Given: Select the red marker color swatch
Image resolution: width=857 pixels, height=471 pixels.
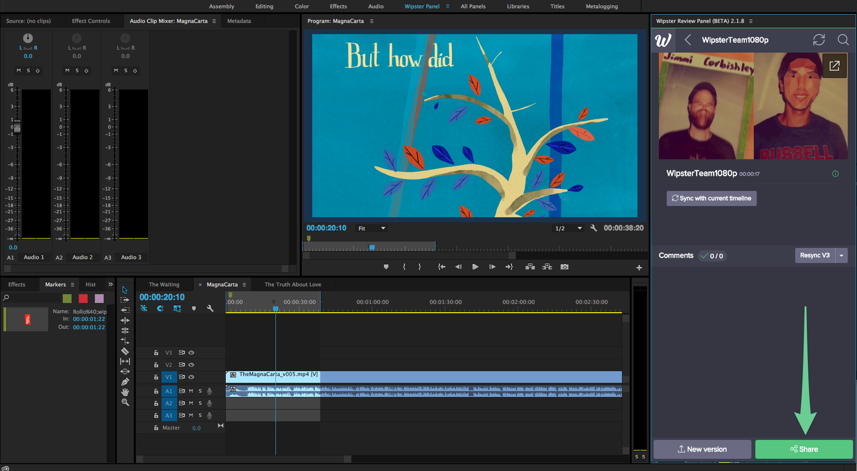Looking at the screenshot, I should pyautogui.click(x=83, y=298).
